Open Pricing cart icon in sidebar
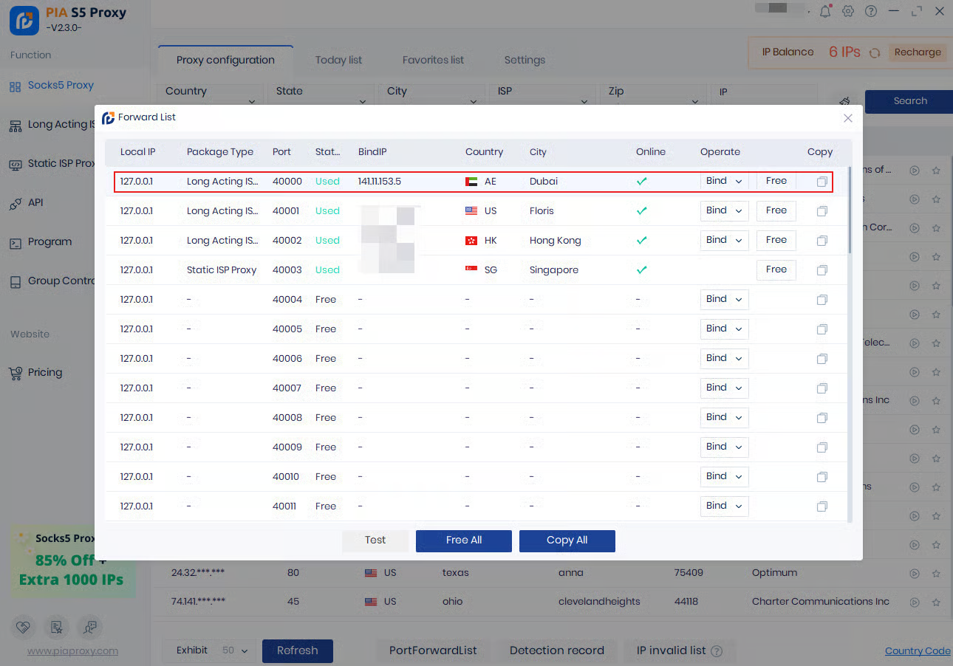This screenshot has height=666, width=953. pos(15,373)
